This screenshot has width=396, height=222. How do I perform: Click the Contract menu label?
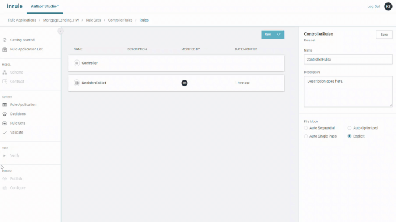(17, 82)
